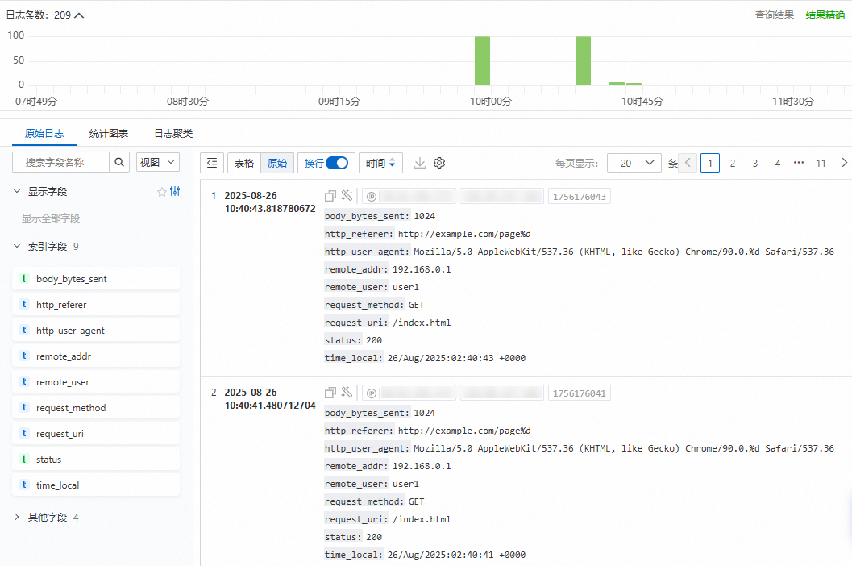This screenshot has width=852, height=566.
Task: Click the 1756176043 timestamp tag
Action: pos(580,197)
